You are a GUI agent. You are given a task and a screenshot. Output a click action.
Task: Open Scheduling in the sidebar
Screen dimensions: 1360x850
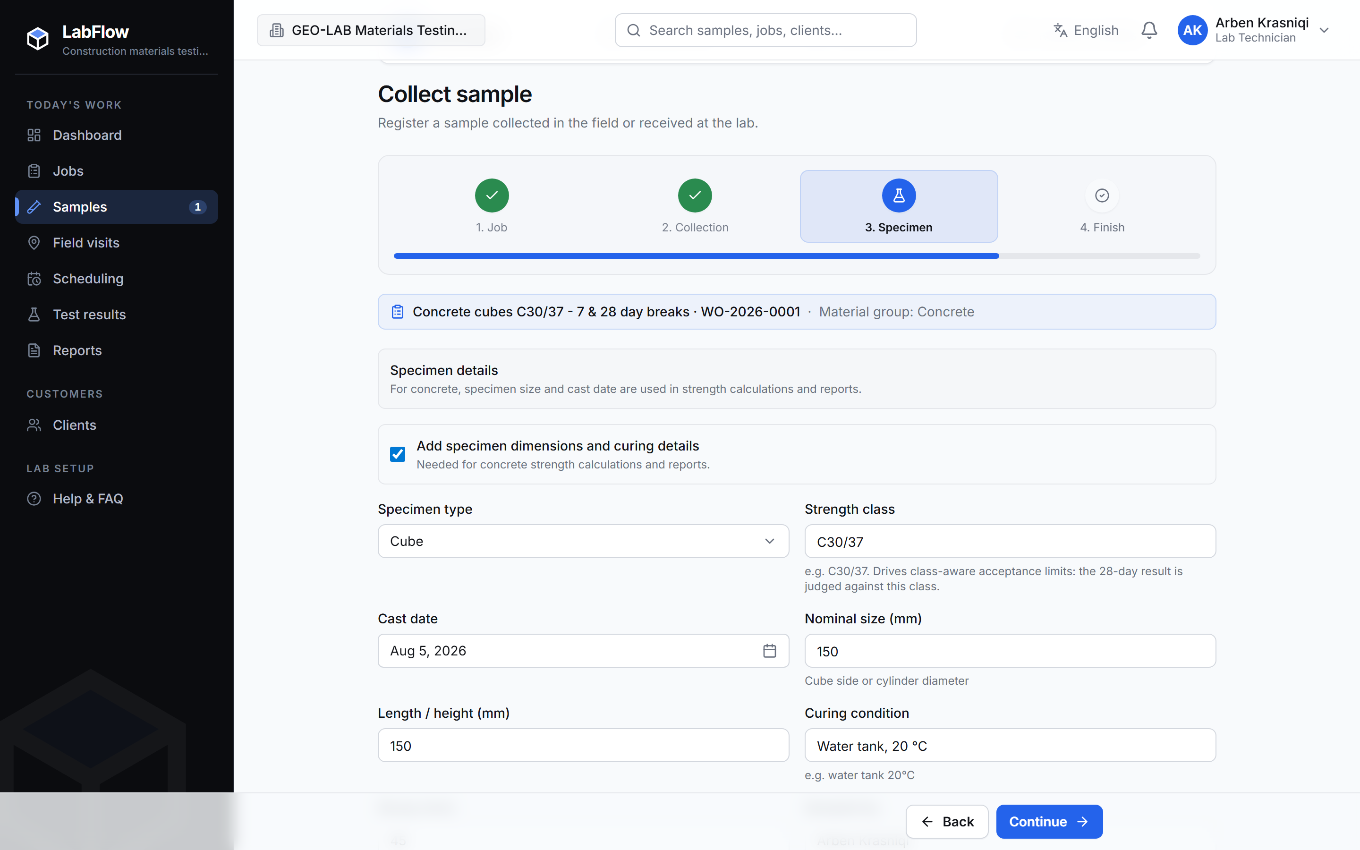click(116, 279)
